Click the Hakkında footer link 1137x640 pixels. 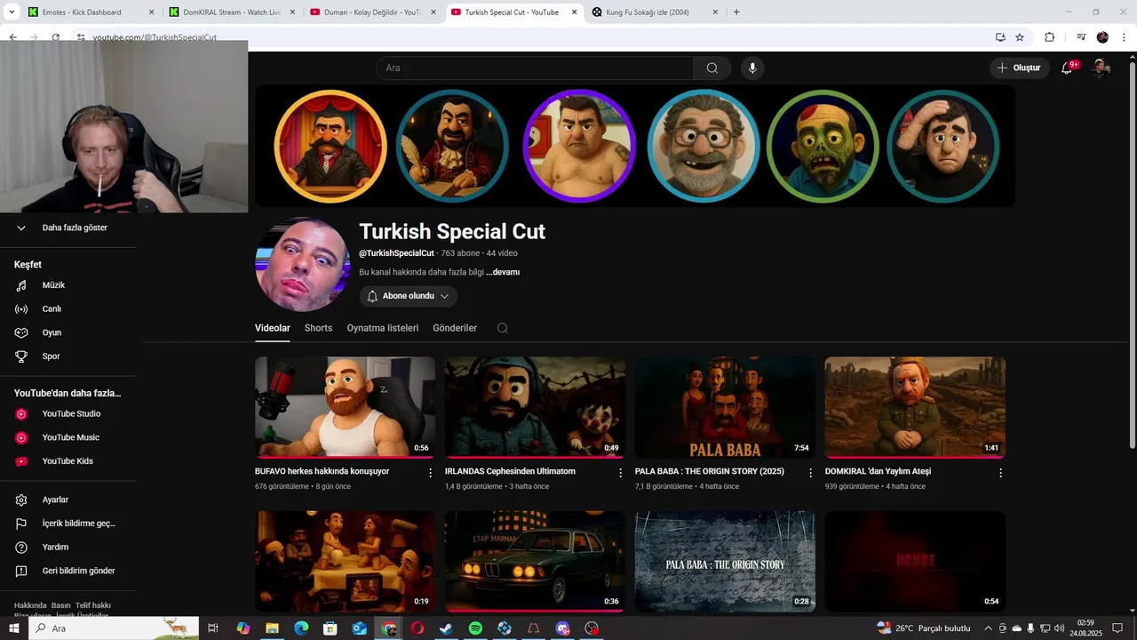30,605
